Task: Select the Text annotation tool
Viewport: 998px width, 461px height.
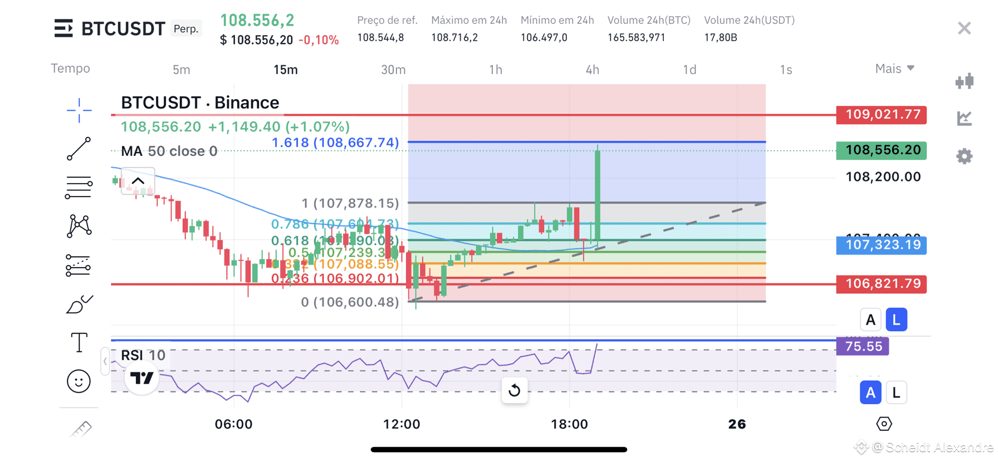Action: click(79, 342)
